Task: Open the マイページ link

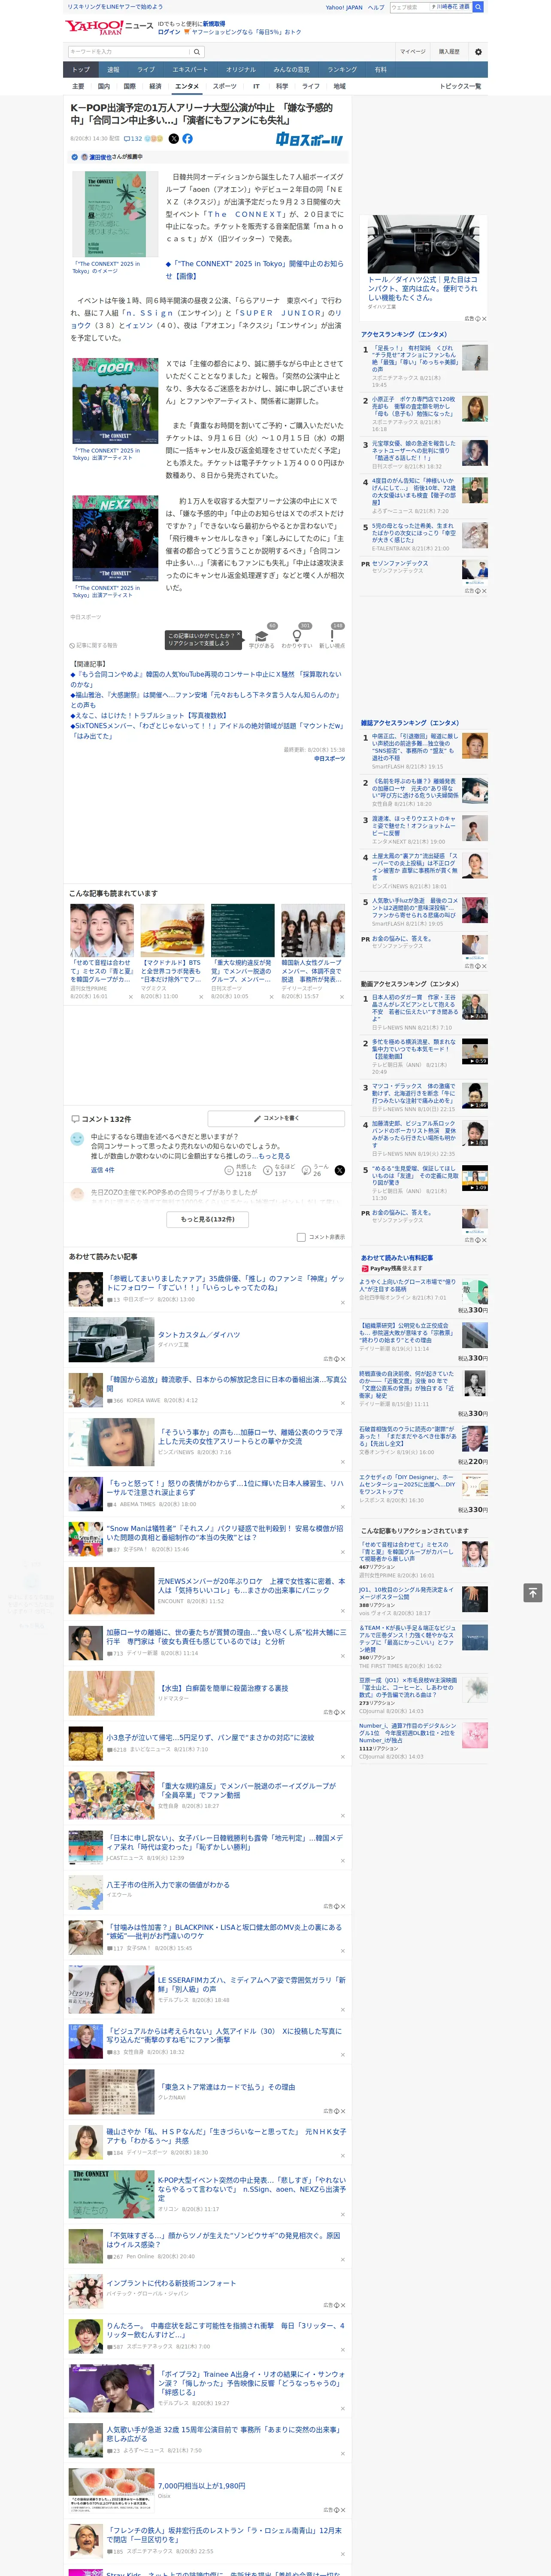Action: (x=412, y=51)
